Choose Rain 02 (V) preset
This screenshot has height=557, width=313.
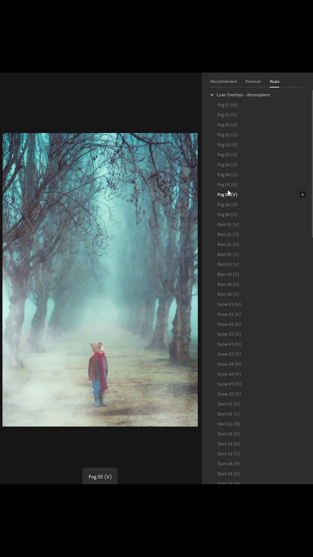pyautogui.click(x=228, y=254)
